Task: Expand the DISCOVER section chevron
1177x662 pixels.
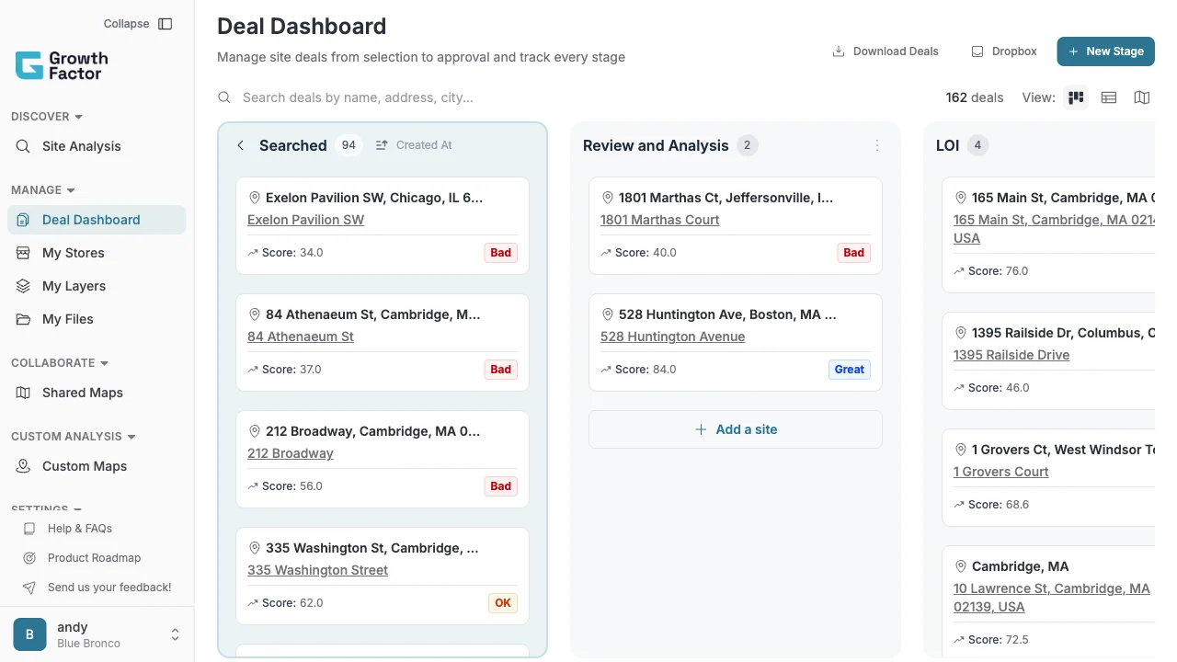Action: click(76, 117)
